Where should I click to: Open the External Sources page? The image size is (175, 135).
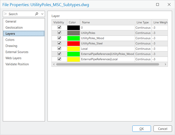pyautogui.click(x=17, y=52)
